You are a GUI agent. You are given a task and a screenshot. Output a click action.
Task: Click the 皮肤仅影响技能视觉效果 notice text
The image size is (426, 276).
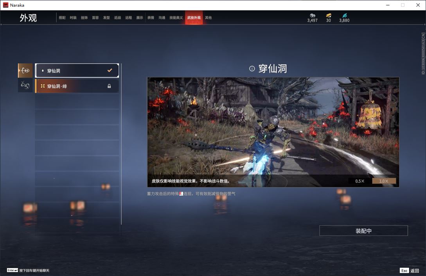[191, 181]
